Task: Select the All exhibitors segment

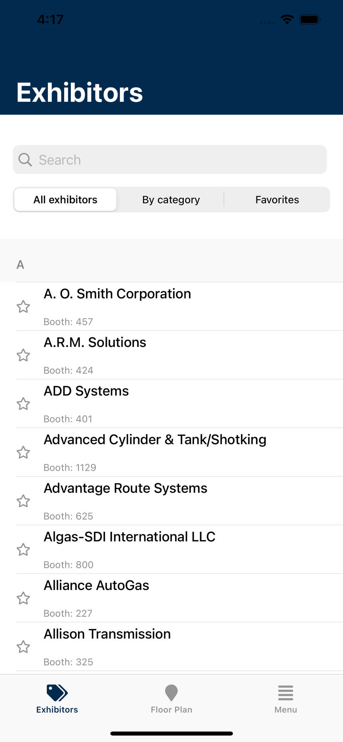Action: 65,200
